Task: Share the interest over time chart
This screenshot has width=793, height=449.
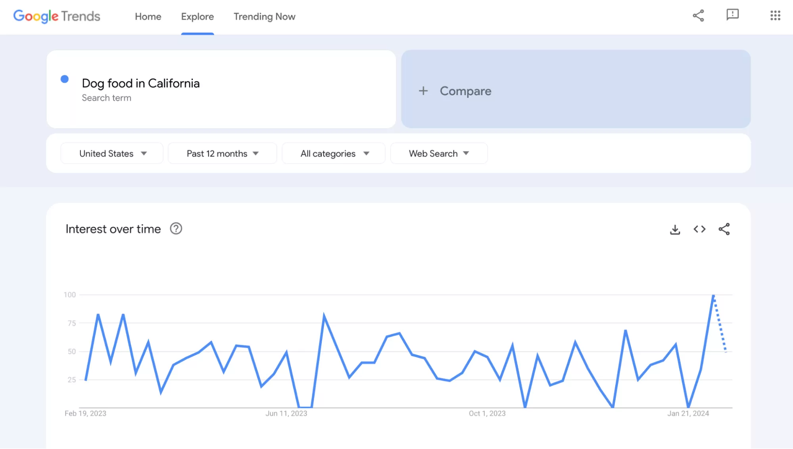Action: tap(724, 229)
